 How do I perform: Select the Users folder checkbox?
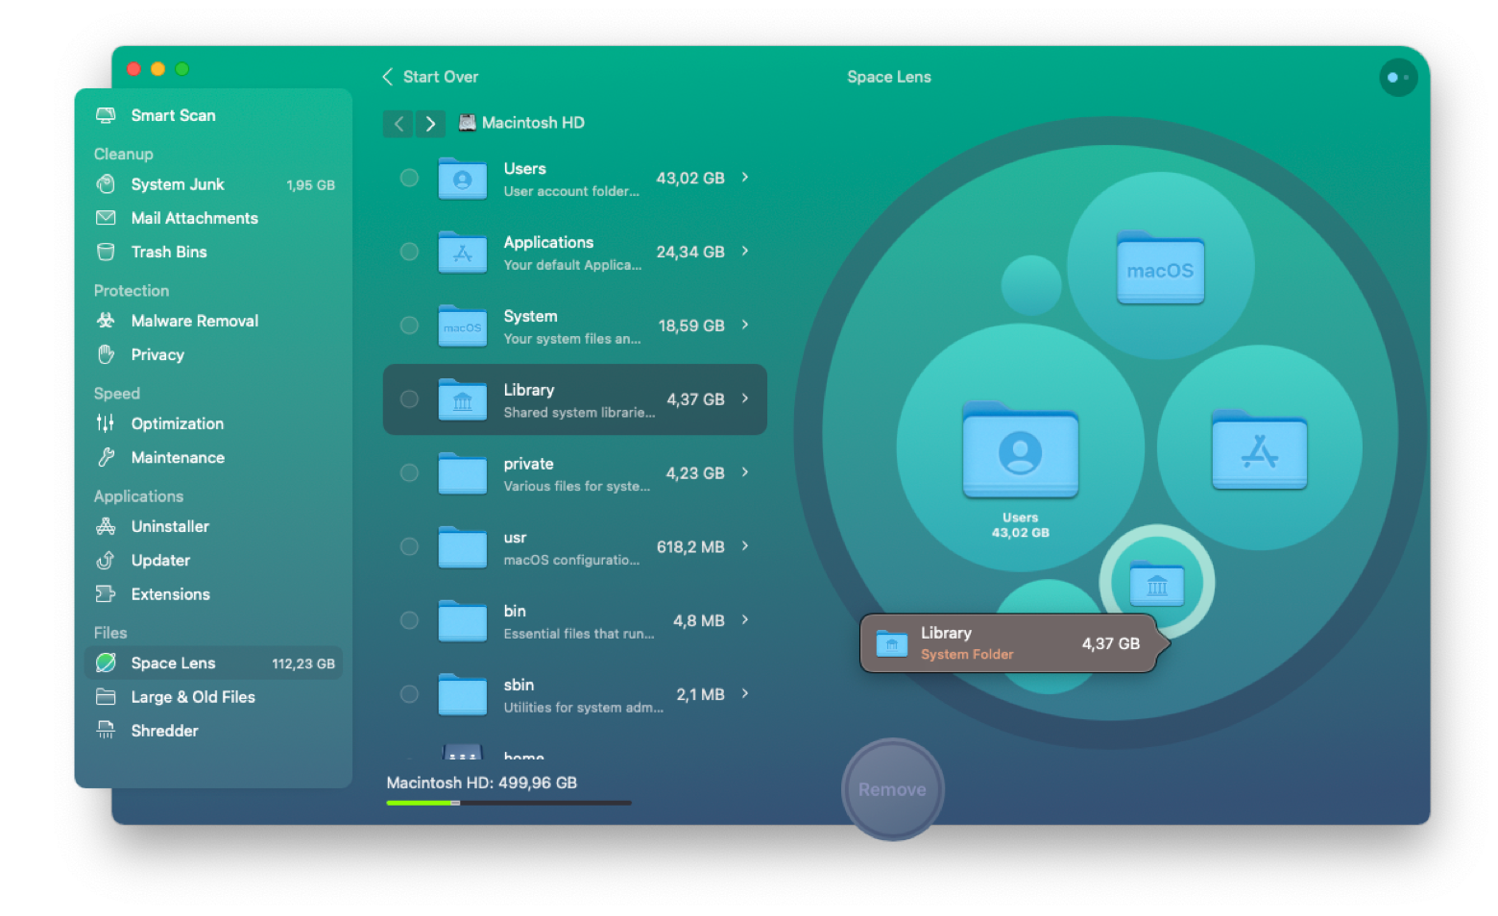tap(409, 178)
